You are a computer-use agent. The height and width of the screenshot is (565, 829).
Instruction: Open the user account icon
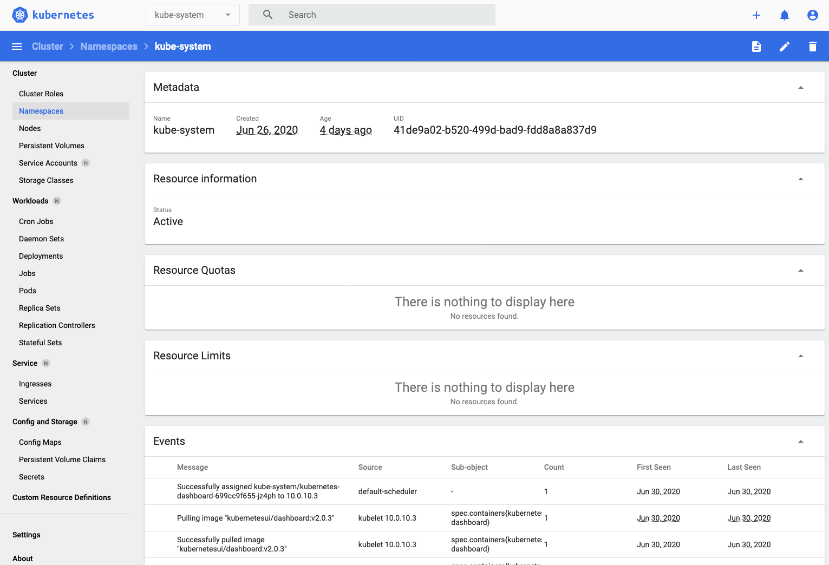click(813, 15)
